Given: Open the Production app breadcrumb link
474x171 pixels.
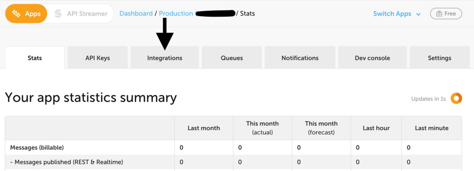Looking at the screenshot, I should (x=176, y=14).
